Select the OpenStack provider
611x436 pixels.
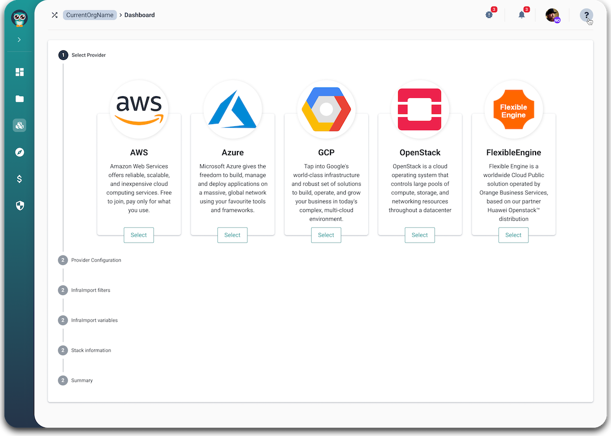click(x=420, y=235)
